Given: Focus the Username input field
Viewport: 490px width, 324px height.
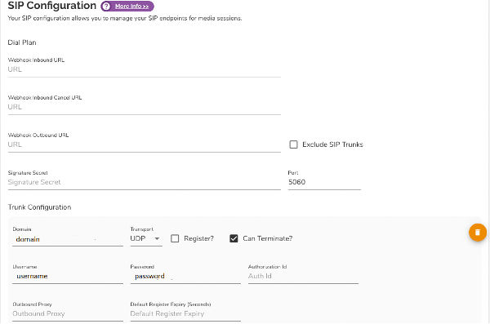Looking at the screenshot, I should [68, 276].
